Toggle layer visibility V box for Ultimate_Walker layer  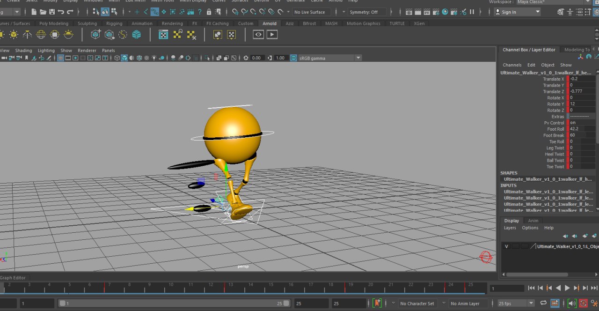[x=506, y=246]
